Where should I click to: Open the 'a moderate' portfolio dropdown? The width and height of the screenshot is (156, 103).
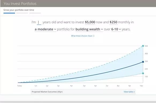coord(46,29)
